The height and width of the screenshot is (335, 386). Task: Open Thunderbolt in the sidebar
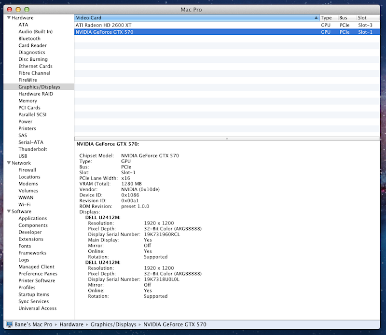click(32, 149)
